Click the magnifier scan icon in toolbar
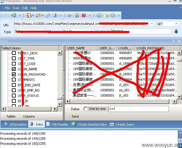The height and width of the screenshot is (148, 182). pos(7,15)
